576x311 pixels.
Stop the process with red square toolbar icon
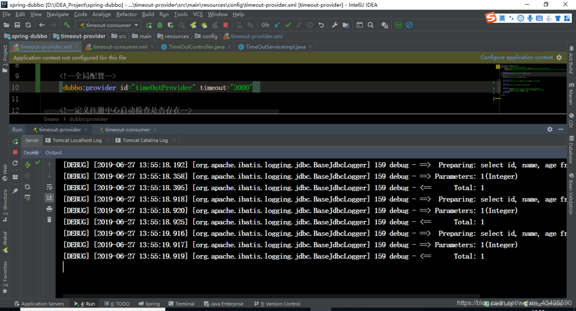coord(226,25)
